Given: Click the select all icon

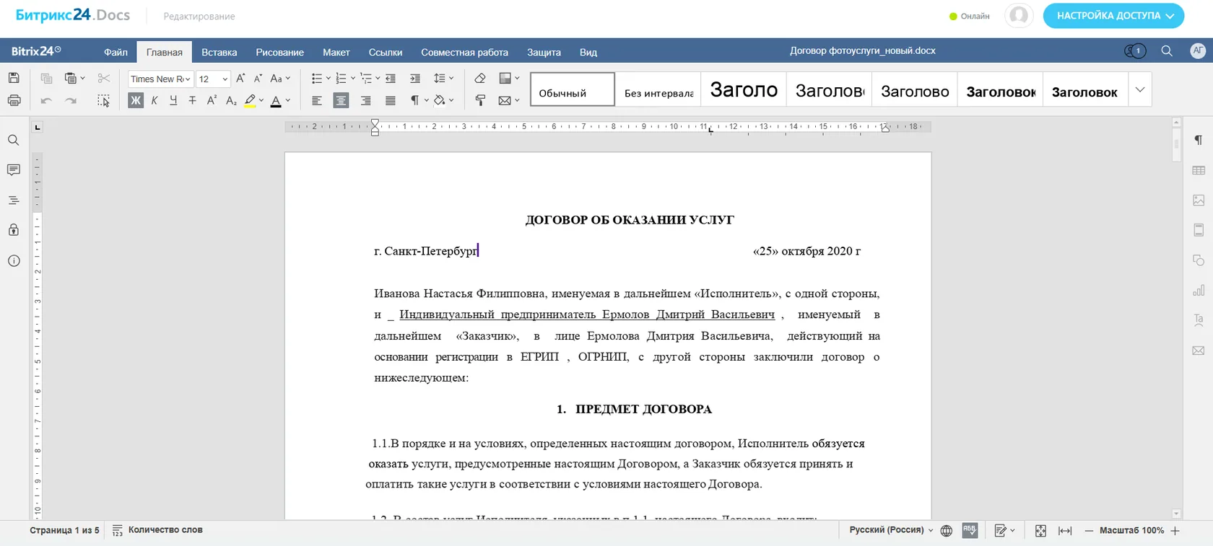Looking at the screenshot, I should [104, 100].
